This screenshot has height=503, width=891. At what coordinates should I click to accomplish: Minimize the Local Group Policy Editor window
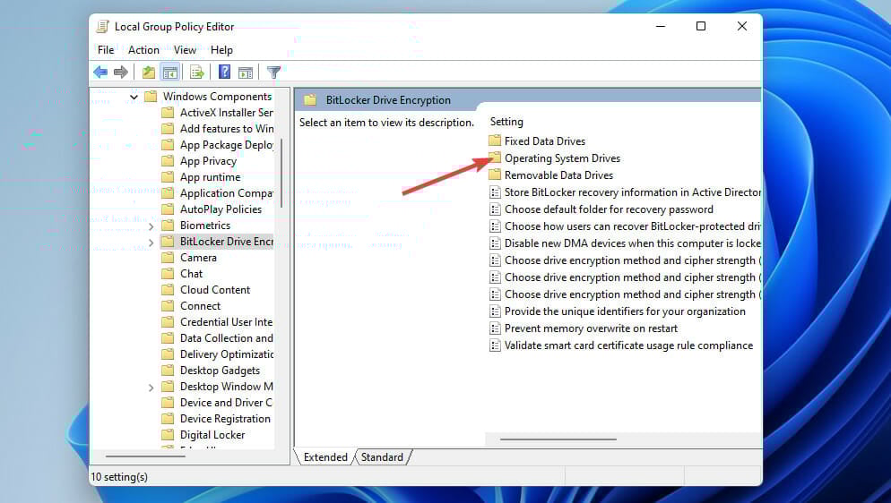(x=661, y=26)
